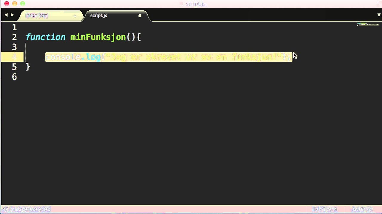The width and height of the screenshot is (382, 214).
Task: Change the JavaScript syntax mode in status bar
Action: (362, 209)
